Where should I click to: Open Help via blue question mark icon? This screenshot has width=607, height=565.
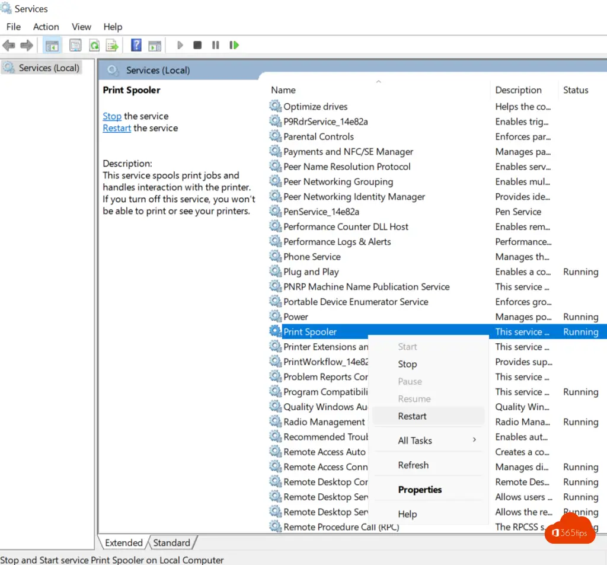(136, 45)
